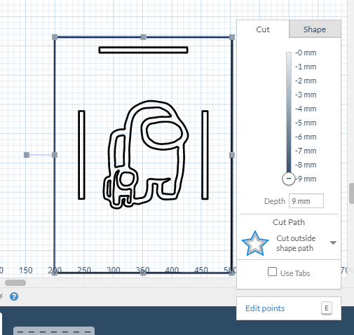Open the blue help question mark icon

pyautogui.click(x=14, y=296)
